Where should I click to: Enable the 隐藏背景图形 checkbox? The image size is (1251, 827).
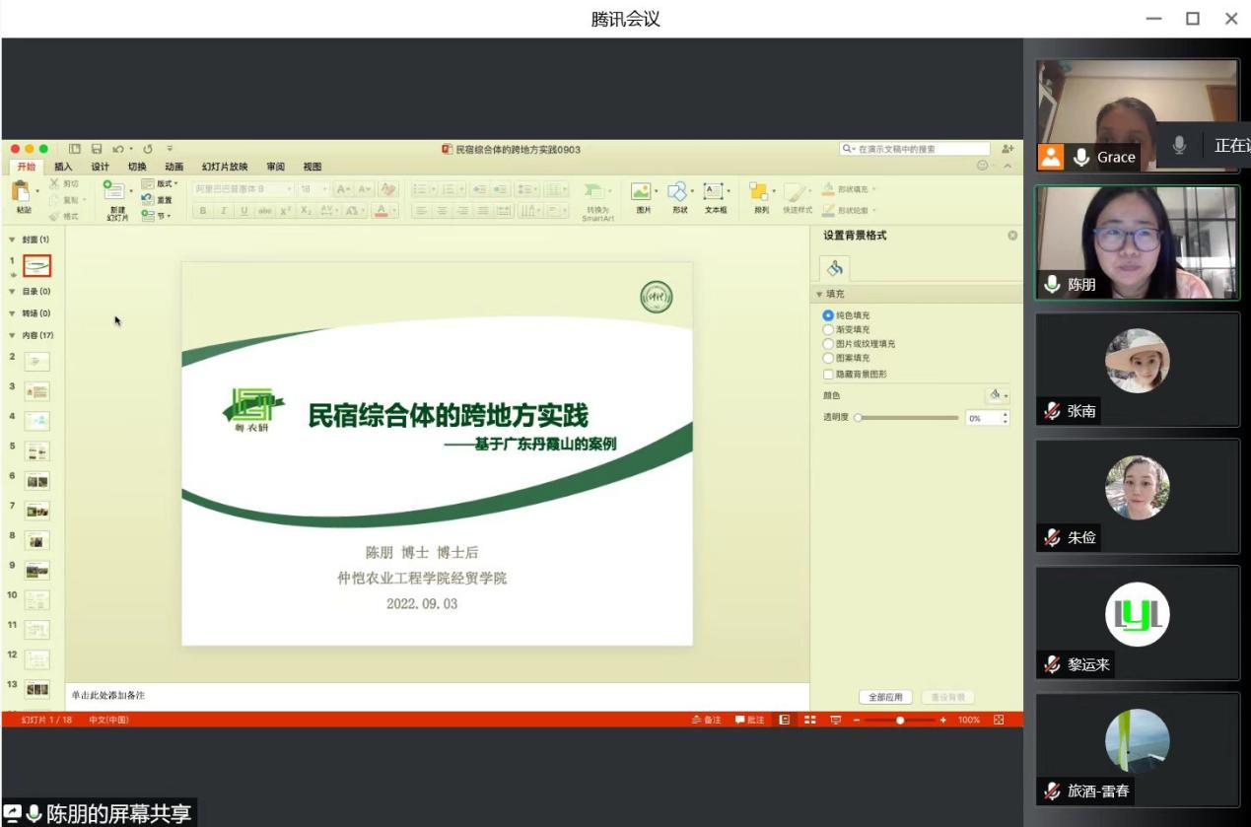pos(828,375)
